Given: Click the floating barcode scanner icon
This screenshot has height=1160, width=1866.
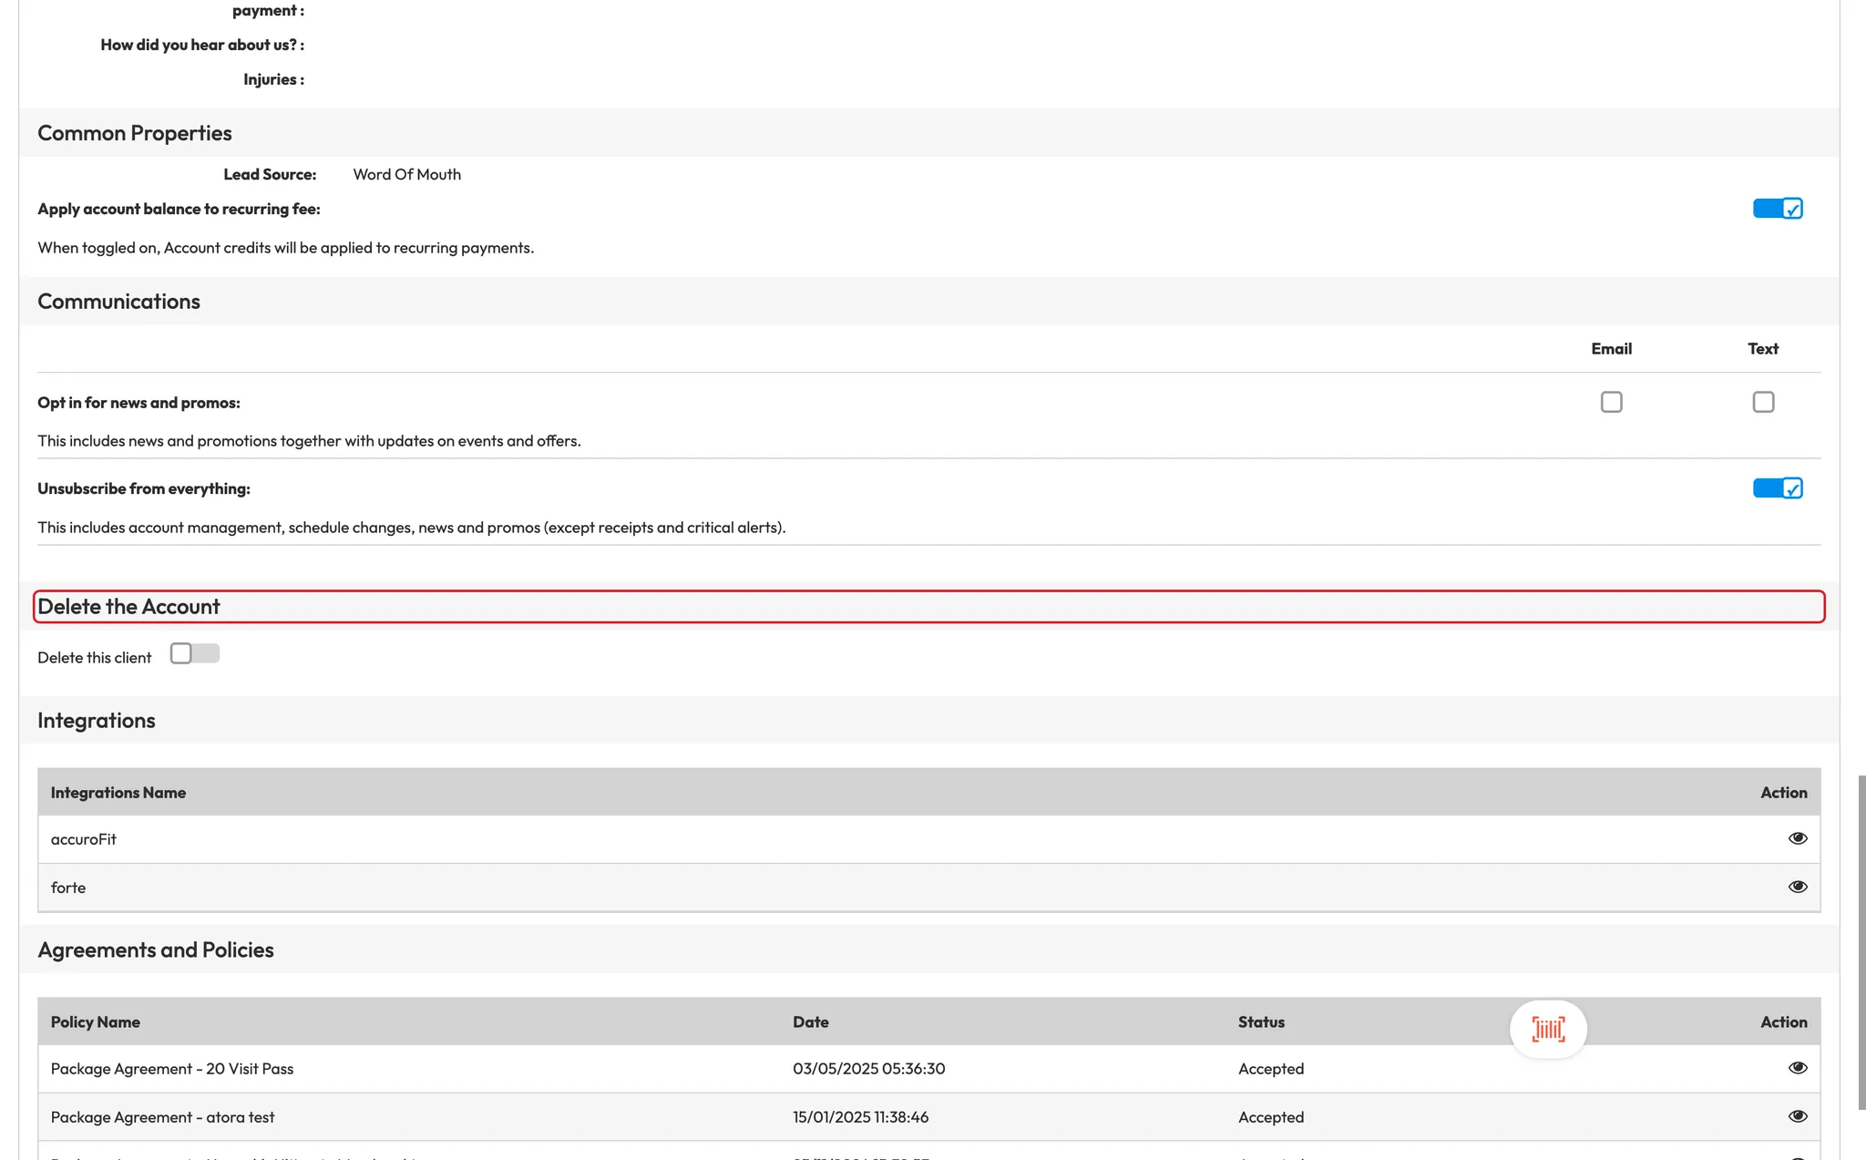Looking at the screenshot, I should [1548, 1029].
